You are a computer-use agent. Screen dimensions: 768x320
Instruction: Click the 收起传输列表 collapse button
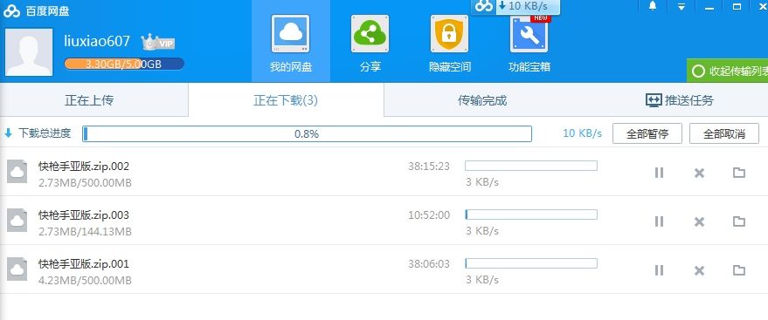pos(727,71)
